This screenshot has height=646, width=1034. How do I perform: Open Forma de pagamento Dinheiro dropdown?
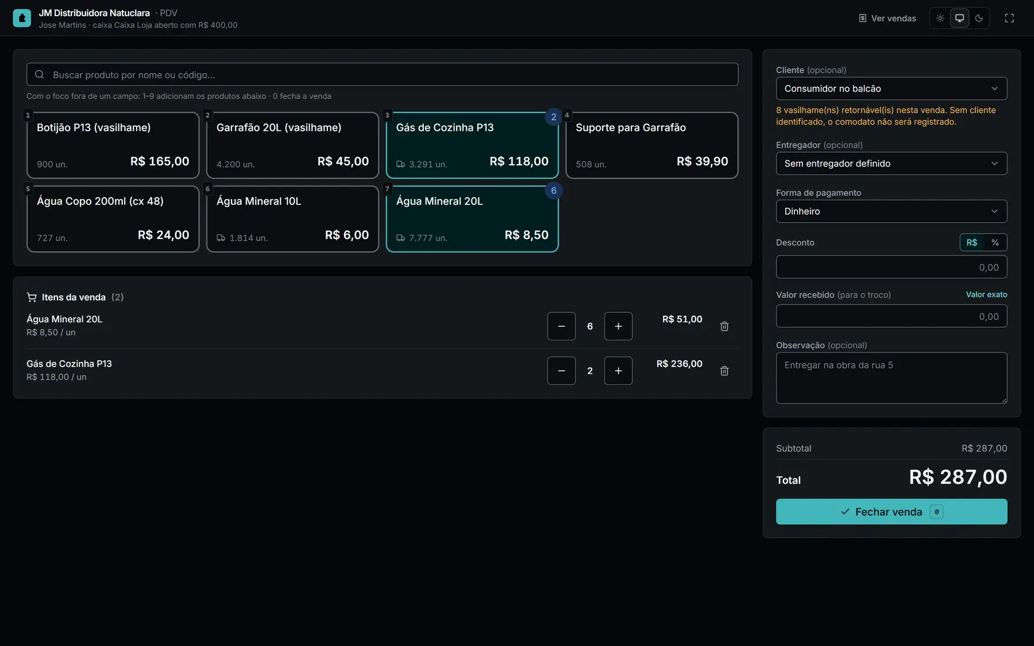[x=892, y=211]
